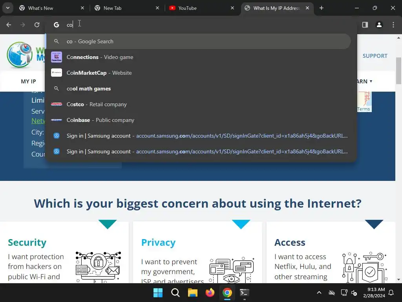The image size is (402, 302).
Task: Close the New Tab tab
Action: [x=157, y=8]
